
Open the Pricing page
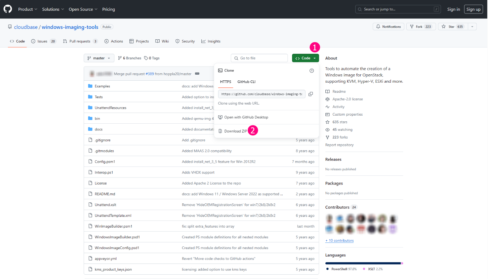click(x=109, y=9)
